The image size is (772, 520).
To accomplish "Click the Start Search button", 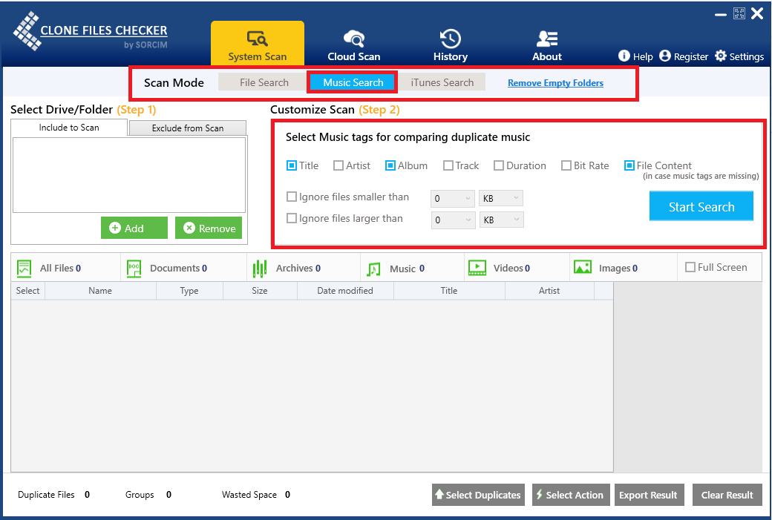I will click(x=701, y=206).
